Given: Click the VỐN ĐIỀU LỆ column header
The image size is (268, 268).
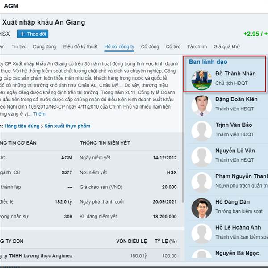Looking at the screenshot, I should pyautogui.click(x=131, y=241).
